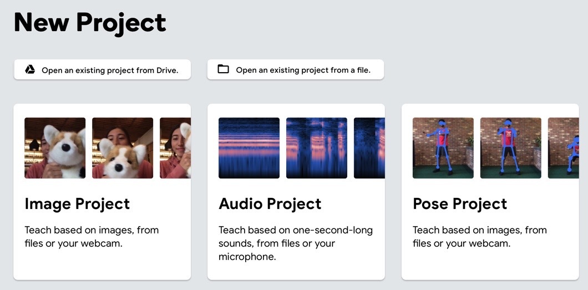Open an existing project from Drive
This screenshot has width=588, height=290.
click(103, 70)
